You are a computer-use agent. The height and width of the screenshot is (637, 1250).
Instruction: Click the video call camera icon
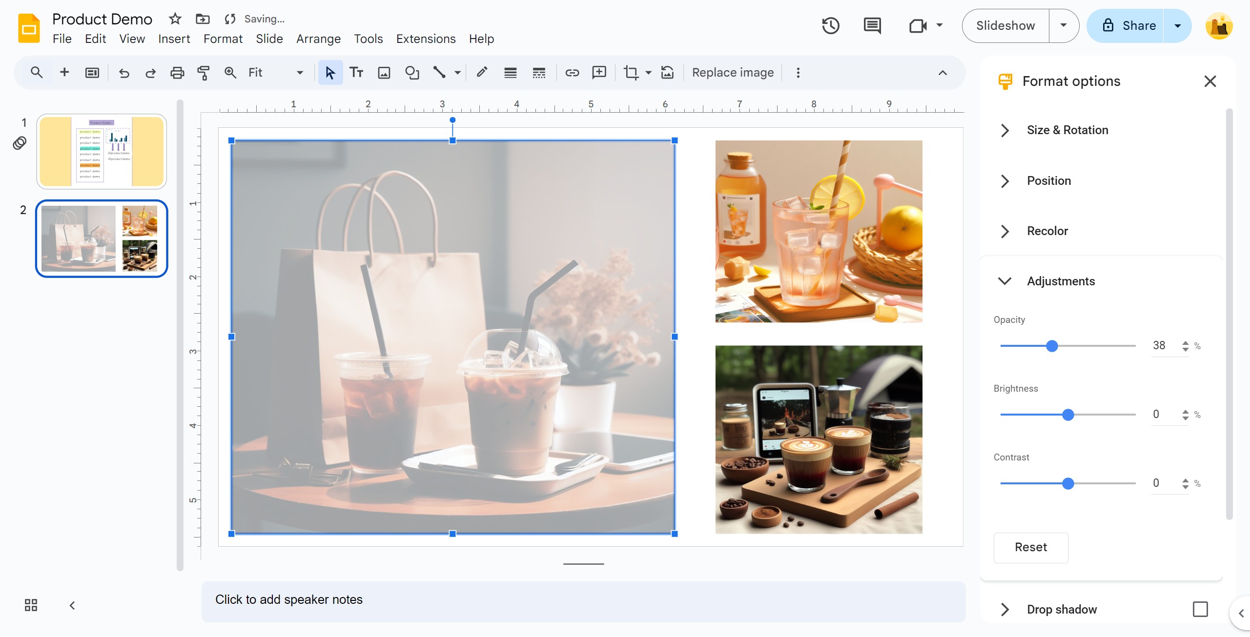pyautogui.click(x=918, y=25)
